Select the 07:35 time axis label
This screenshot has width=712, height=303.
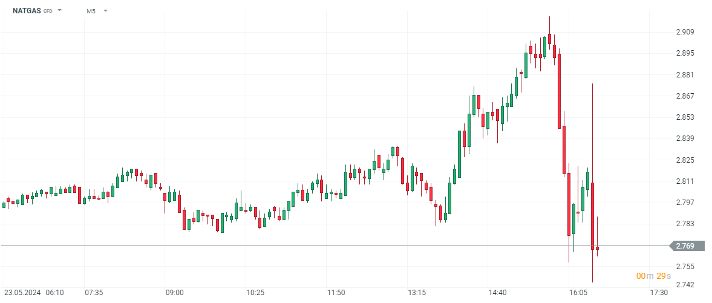pos(94,293)
